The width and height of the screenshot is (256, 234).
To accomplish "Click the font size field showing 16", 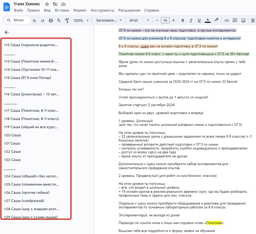I will (x=165, y=20).
